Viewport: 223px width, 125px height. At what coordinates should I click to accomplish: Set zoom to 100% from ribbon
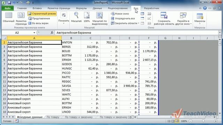point(87,17)
